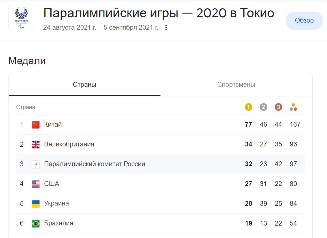Viewport: 327px width, 238px height.
Task: Select Паралимпийский комитет России entry
Action: click(x=94, y=164)
